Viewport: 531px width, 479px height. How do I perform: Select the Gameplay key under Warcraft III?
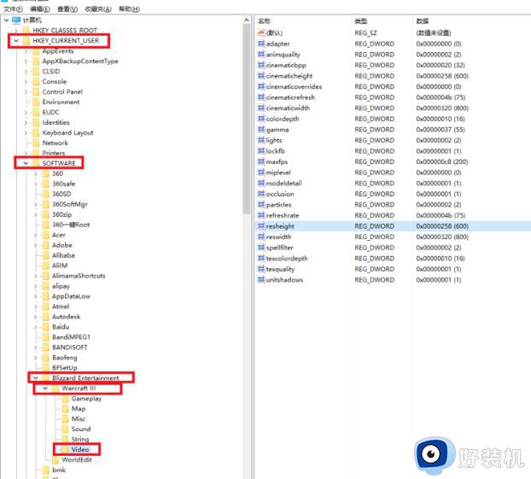pyautogui.click(x=86, y=399)
